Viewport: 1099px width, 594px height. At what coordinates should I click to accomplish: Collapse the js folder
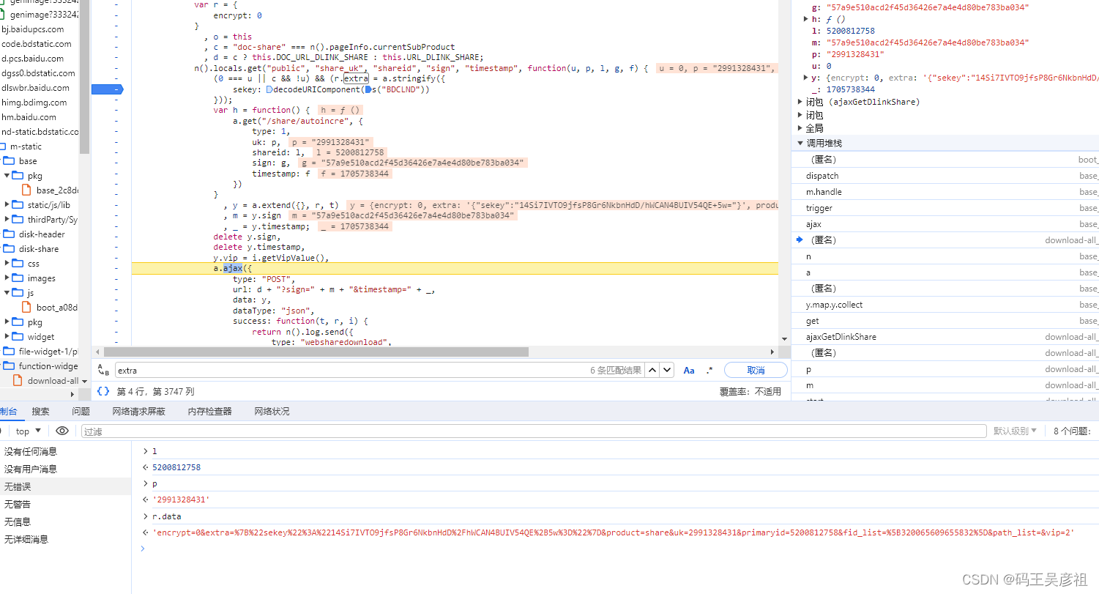click(x=7, y=293)
